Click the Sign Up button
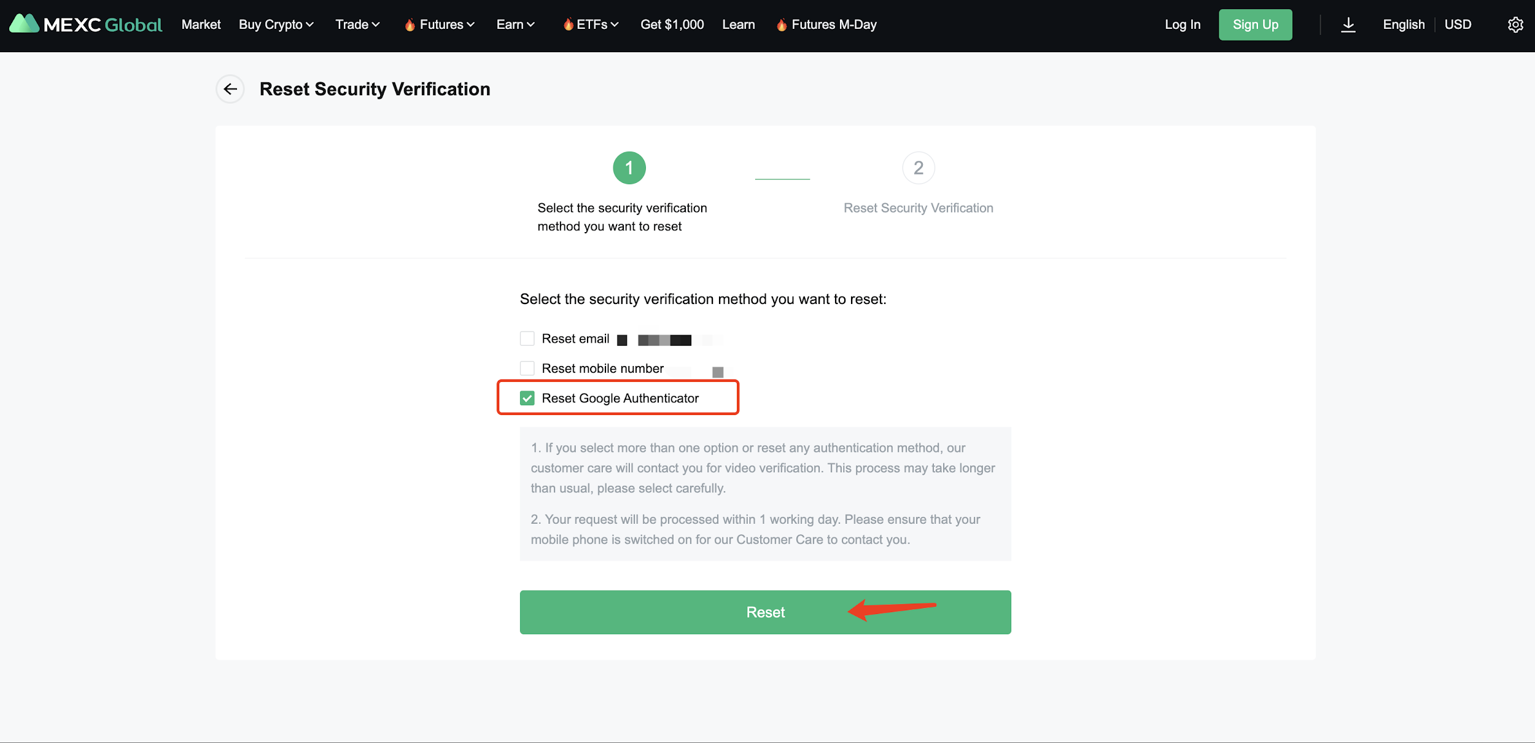Viewport: 1535px width, 743px height. click(x=1255, y=25)
